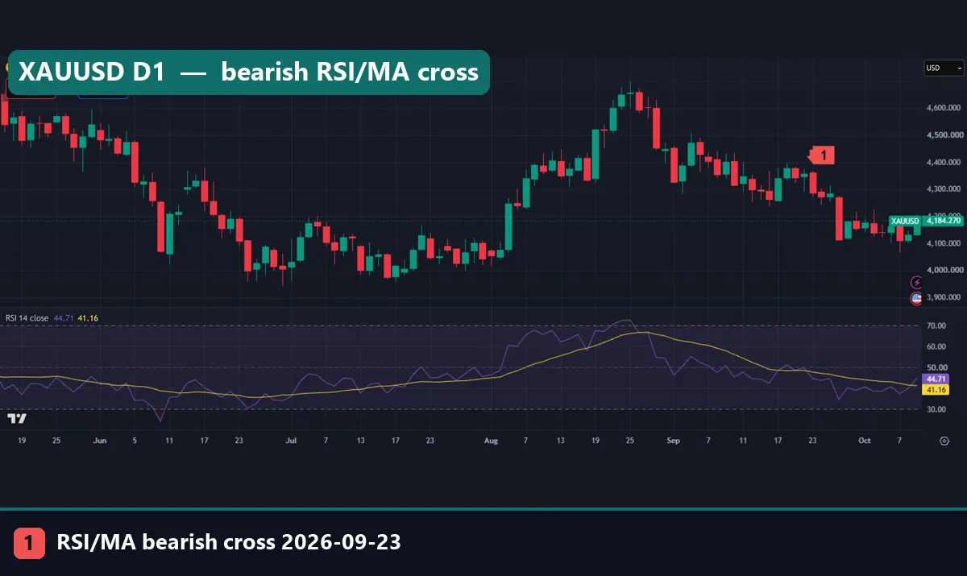Click the 4,184.270 current price label

pos(943,221)
